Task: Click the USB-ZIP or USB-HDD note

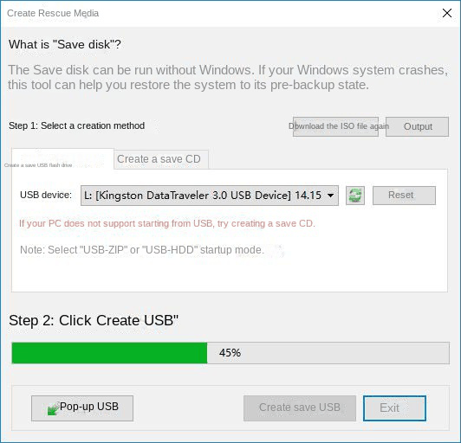Action: [x=142, y=250]
